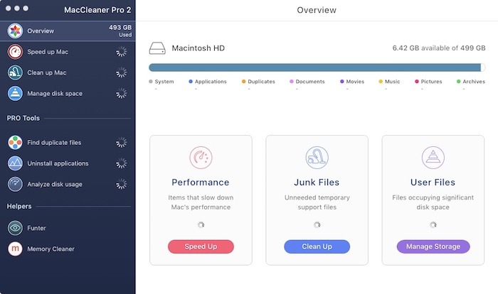Open the Memory Cleaner 'm' icon
The image size is (498, 294).
(15, 249)
